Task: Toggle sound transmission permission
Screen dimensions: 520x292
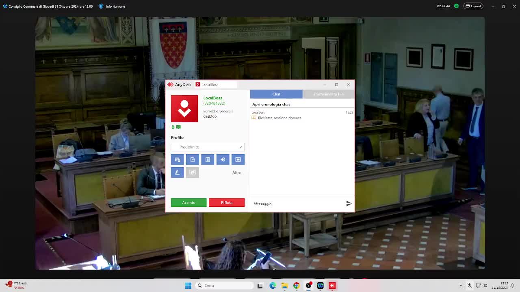Action: pos(223,159)
